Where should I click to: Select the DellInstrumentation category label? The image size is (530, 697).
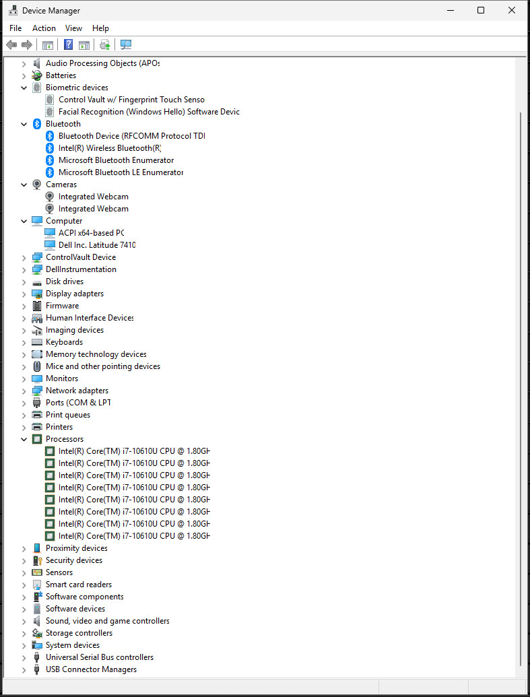pos(81,269)
